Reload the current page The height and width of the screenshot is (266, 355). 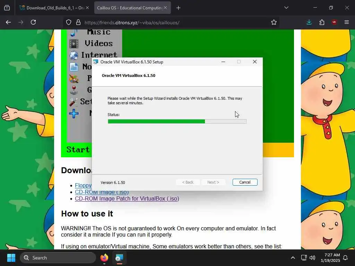coord(33,23)
